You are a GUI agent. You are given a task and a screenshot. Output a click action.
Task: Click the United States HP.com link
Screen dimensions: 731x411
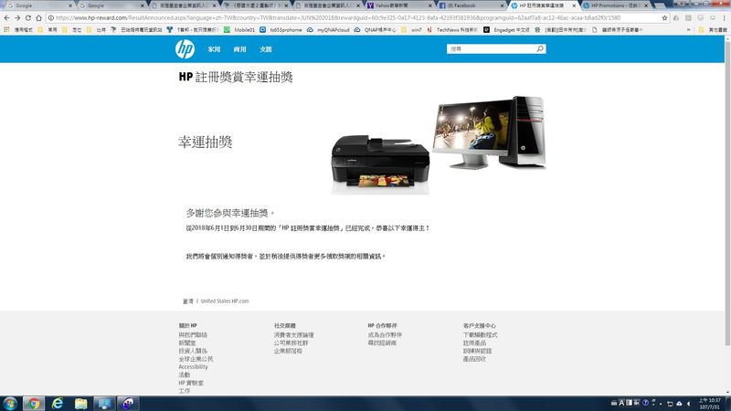click(225, 301)
